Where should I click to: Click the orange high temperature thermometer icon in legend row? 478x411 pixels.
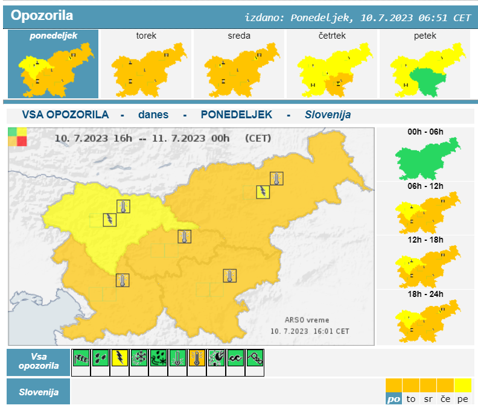click(197, 358)
